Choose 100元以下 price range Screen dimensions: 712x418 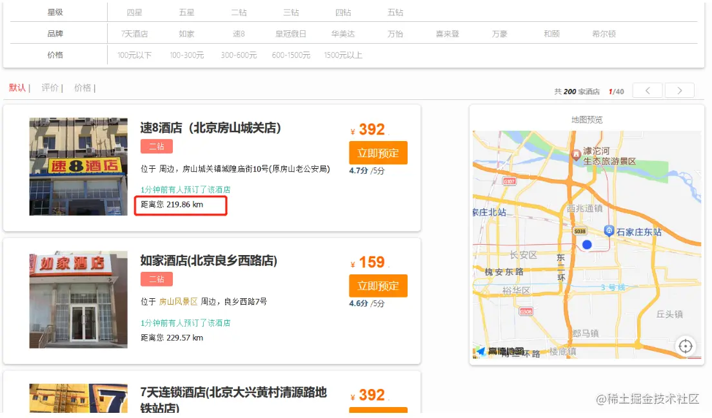pyautogui.click(x=134, y=55)
